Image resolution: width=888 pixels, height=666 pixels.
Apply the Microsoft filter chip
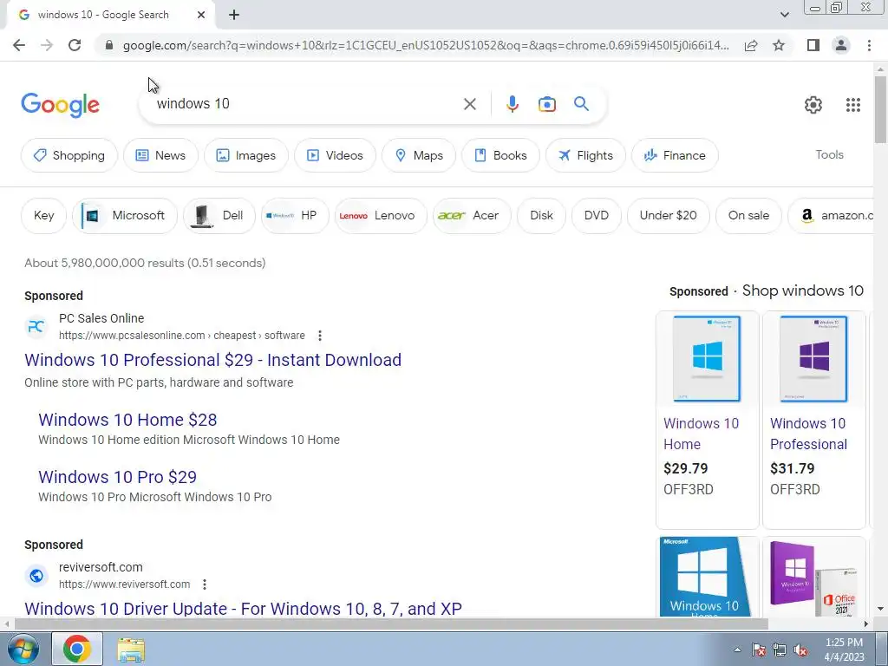pos(125,216)
